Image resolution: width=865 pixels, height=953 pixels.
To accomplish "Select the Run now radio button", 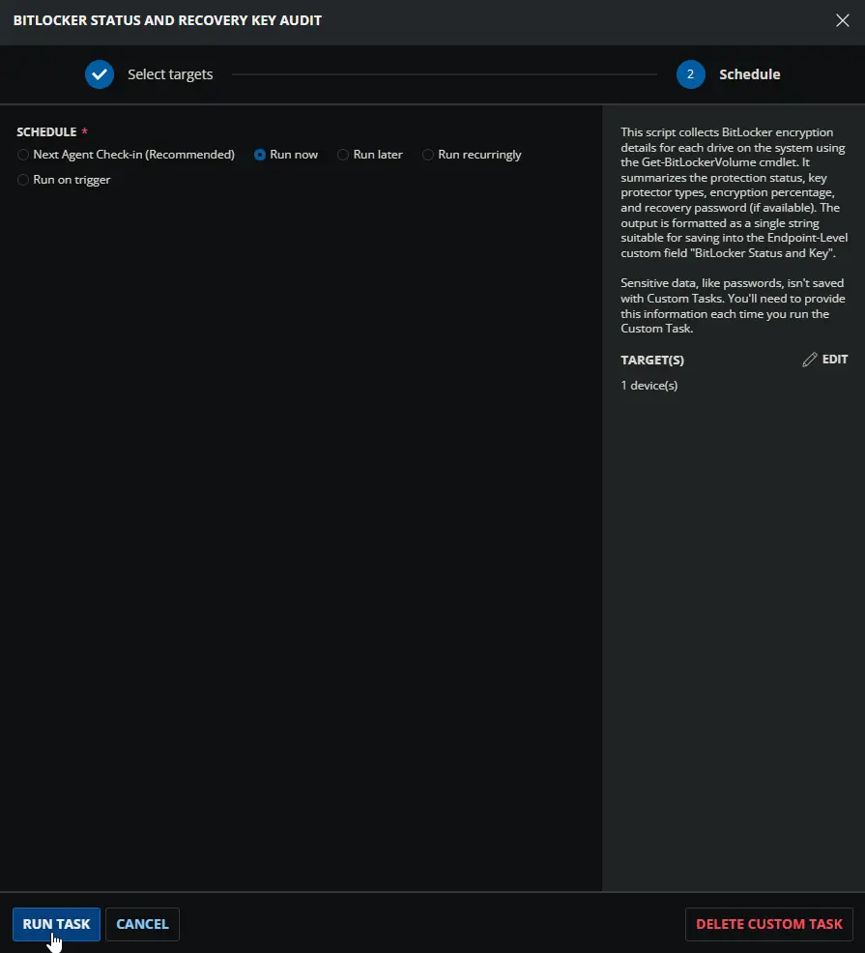I will tap(260, 155).
